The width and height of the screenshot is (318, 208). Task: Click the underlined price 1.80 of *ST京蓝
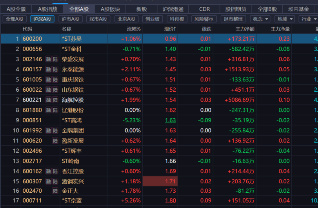point(170,201)
